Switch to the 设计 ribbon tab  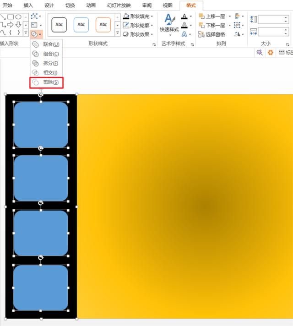49,5
